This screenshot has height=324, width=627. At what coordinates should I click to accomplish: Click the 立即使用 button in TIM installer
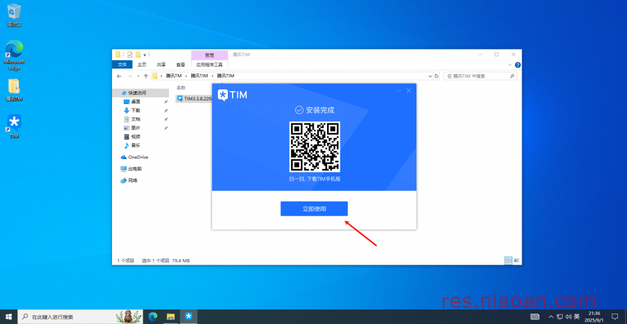(314, 209)
